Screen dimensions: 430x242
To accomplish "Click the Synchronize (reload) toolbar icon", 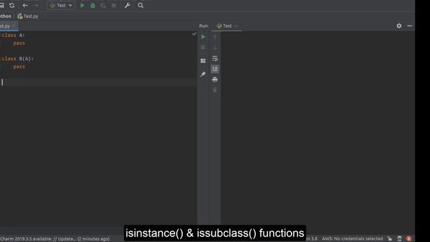I will coord(12,5).
